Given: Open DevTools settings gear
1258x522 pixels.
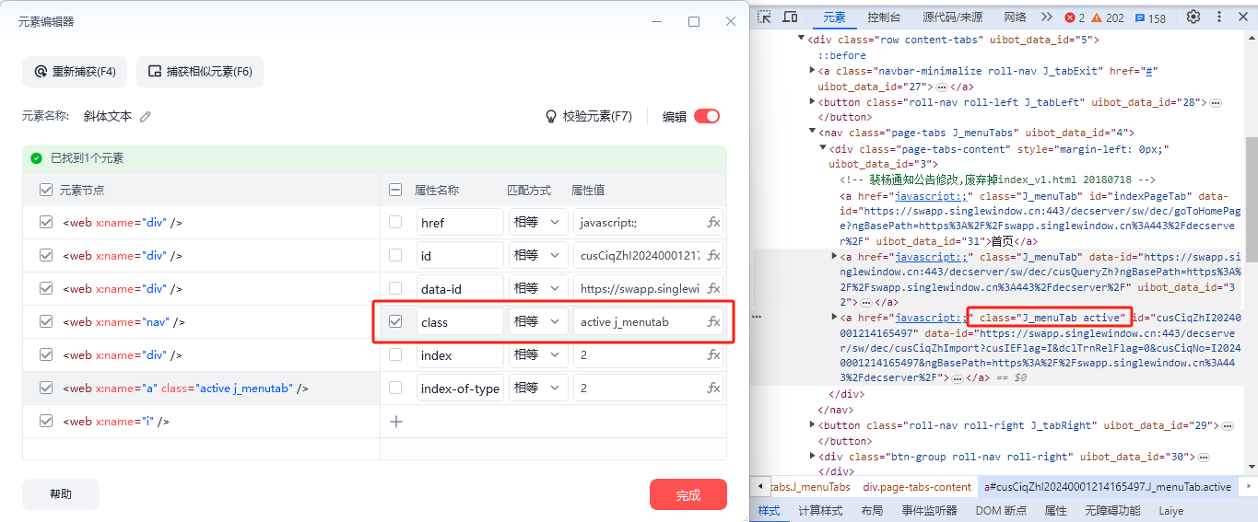Looking at the screenshot, I should point(1193,17).
